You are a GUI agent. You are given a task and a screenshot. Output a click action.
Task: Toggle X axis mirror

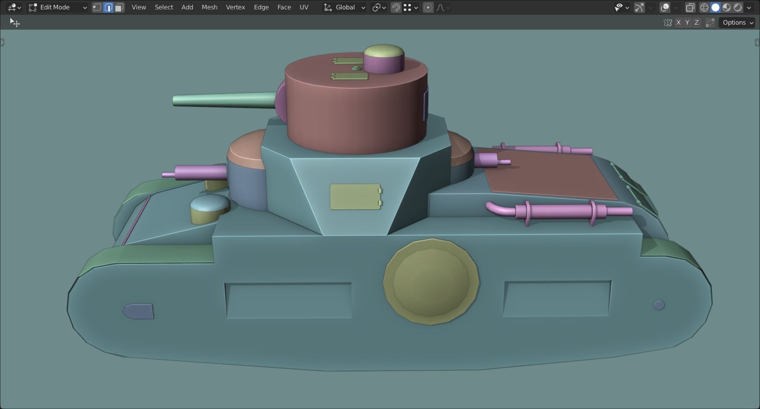[678, 23]
